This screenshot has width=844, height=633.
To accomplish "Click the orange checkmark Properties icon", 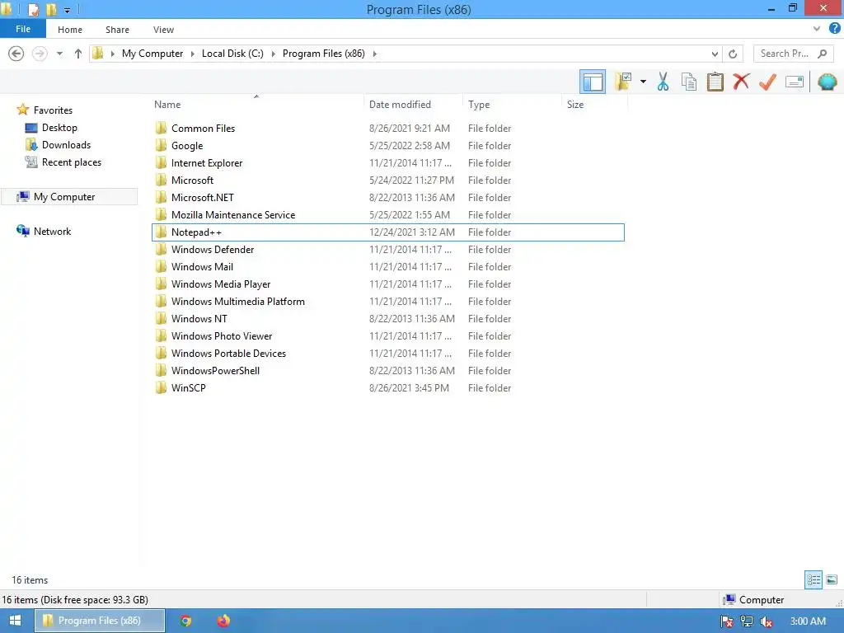I will [767, 82].
